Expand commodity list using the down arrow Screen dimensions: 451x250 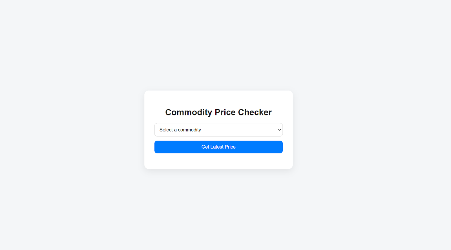coord(280,130)
